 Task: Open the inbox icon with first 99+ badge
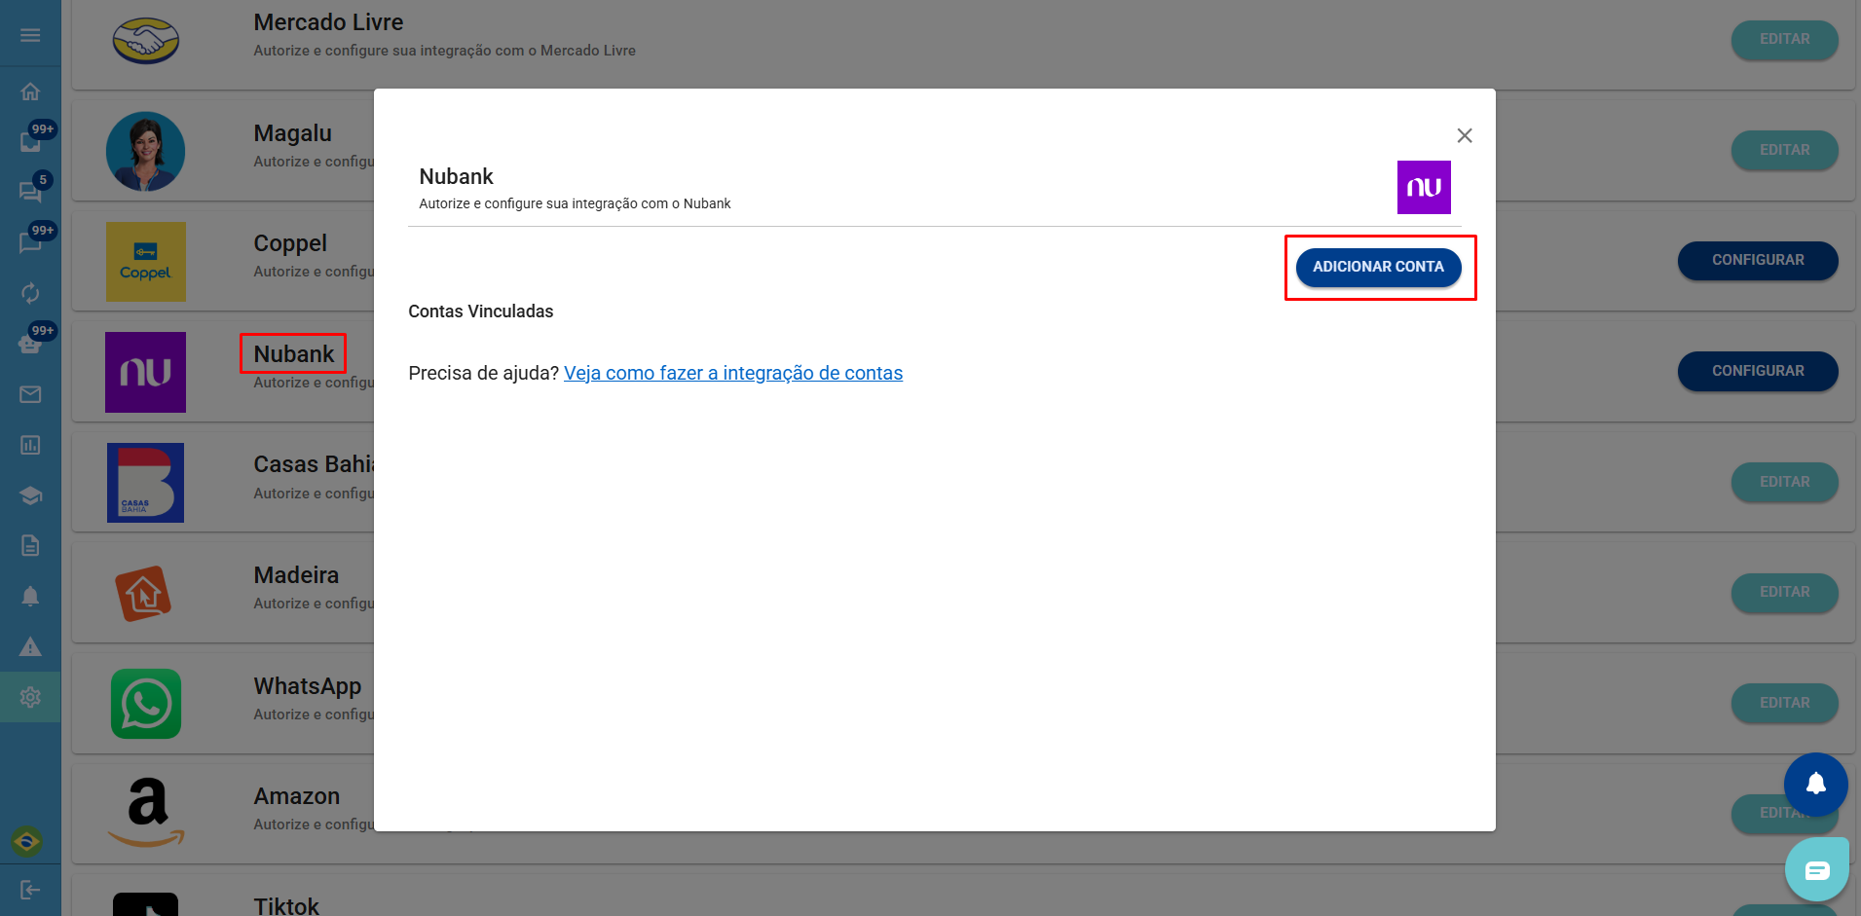[x=30, y=142]
